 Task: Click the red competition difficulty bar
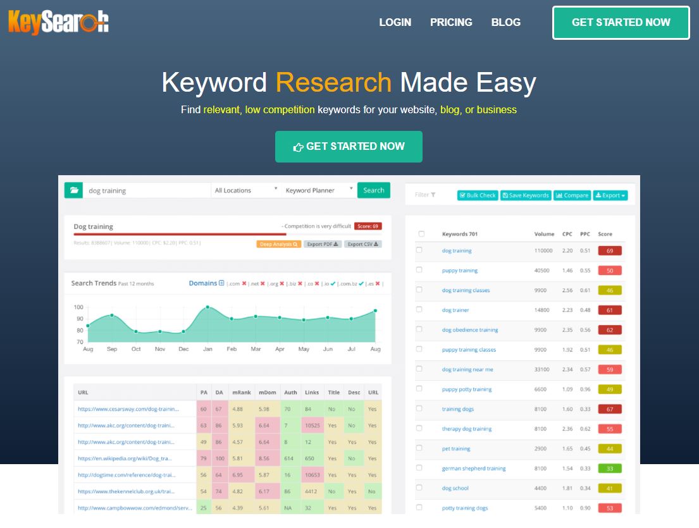point(180,234)
